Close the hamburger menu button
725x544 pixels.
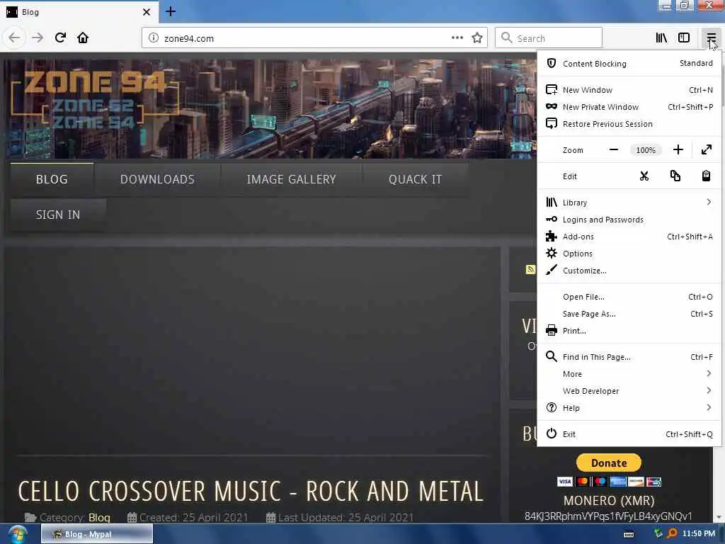point(711,38)
